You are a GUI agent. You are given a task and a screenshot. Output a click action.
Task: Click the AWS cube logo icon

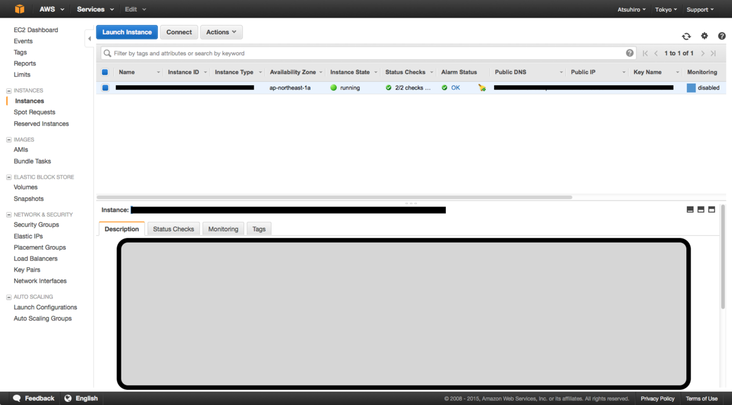pos(20,9)
